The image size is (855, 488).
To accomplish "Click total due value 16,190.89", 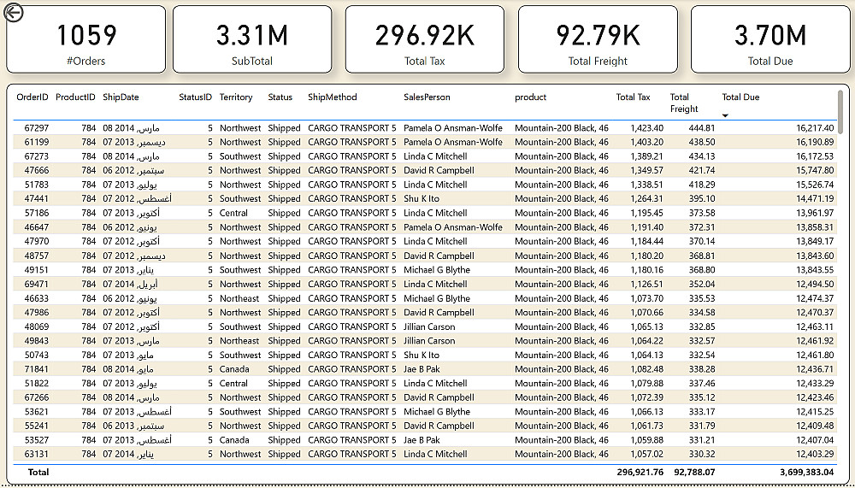I will pos(815,143).
